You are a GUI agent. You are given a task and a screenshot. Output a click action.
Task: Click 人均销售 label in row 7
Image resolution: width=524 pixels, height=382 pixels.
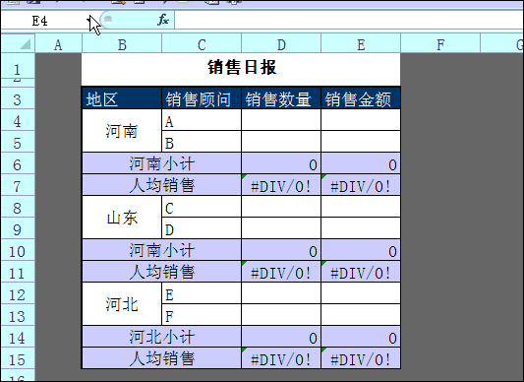[x=162, y=185]
